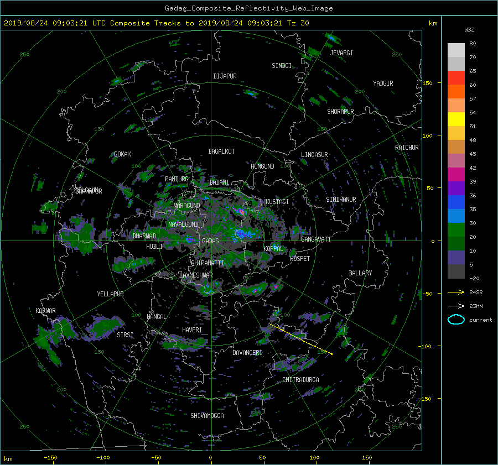Click the SHIRAHATTI city label
The image size is (498, 465).
coord(207,263)
